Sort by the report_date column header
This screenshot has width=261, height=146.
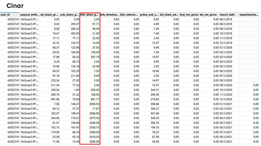(x=228, y=15)
